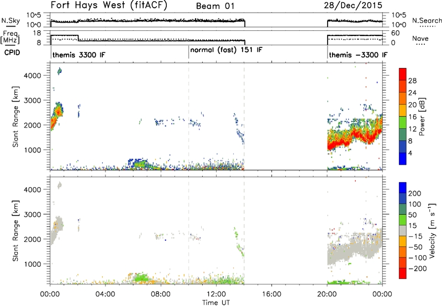Click the 'Nave' legend label
Image resolution: width=442 pixels, height=306 pixels.
(420, 39)
